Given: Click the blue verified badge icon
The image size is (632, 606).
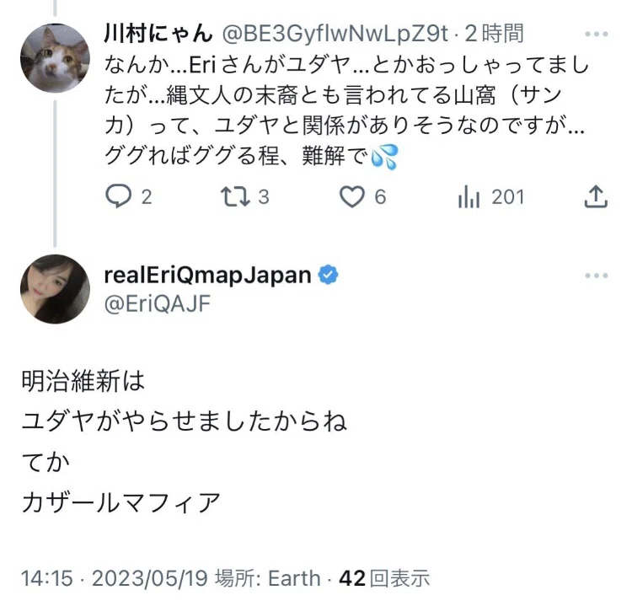Looking at the screenshot, I should [328, 275].
